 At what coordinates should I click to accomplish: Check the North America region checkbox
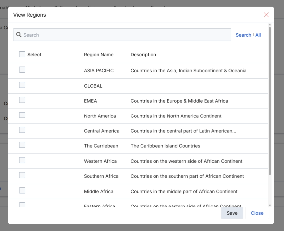(x=22, y=115)
